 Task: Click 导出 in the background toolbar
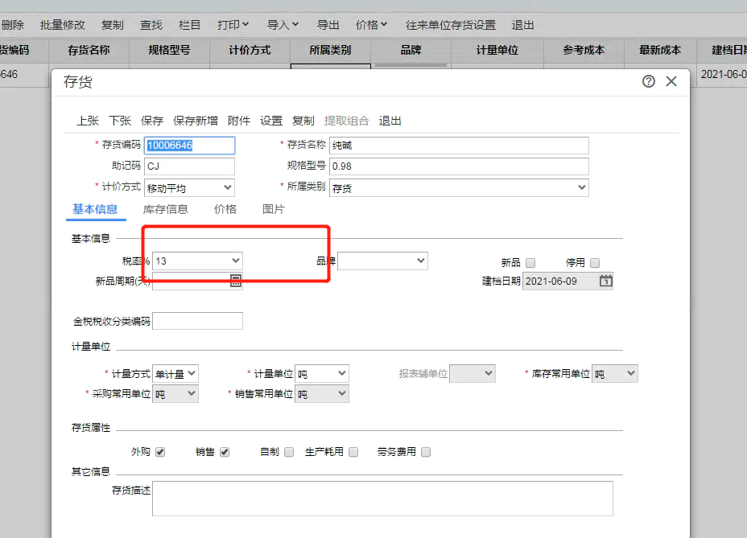click(x=328, y=25)
